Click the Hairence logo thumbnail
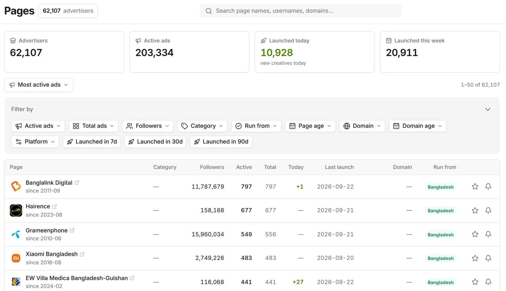The image size is (506, 291). pos(16,210)
